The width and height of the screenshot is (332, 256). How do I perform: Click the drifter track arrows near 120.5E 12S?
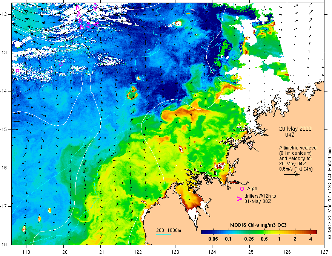point(87,16)
